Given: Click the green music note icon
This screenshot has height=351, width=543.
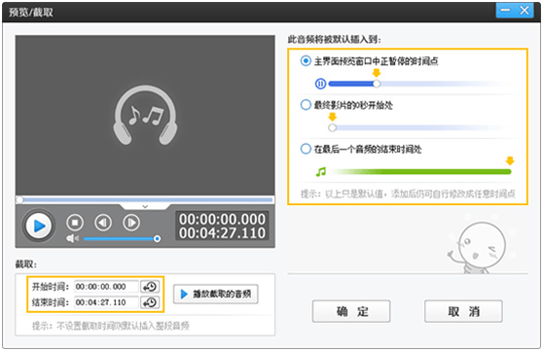Looking at the screenshot, I should (x=321, y=171).
